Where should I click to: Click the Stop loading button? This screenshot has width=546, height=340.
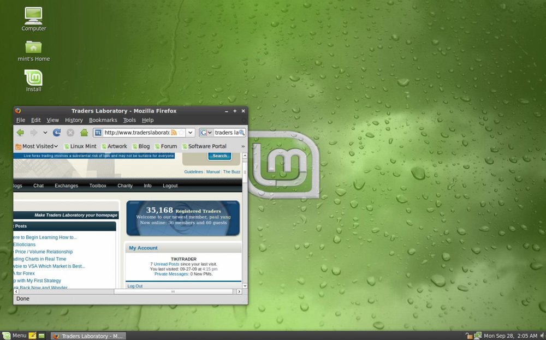(70, 133)
